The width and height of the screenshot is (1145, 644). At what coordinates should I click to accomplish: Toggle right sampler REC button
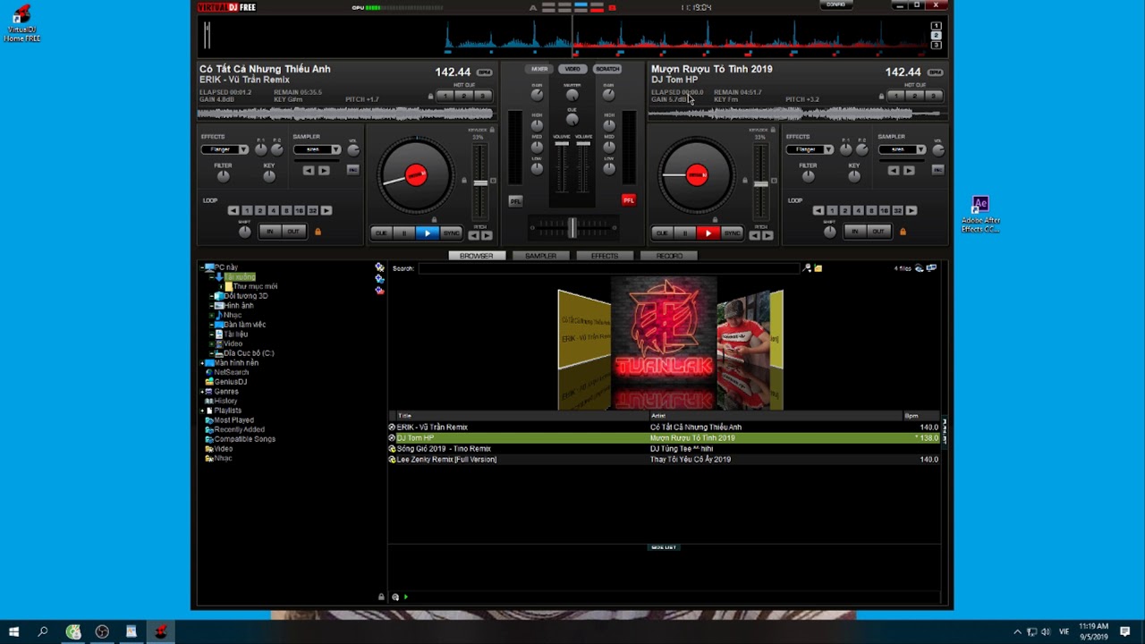point(937,170)
